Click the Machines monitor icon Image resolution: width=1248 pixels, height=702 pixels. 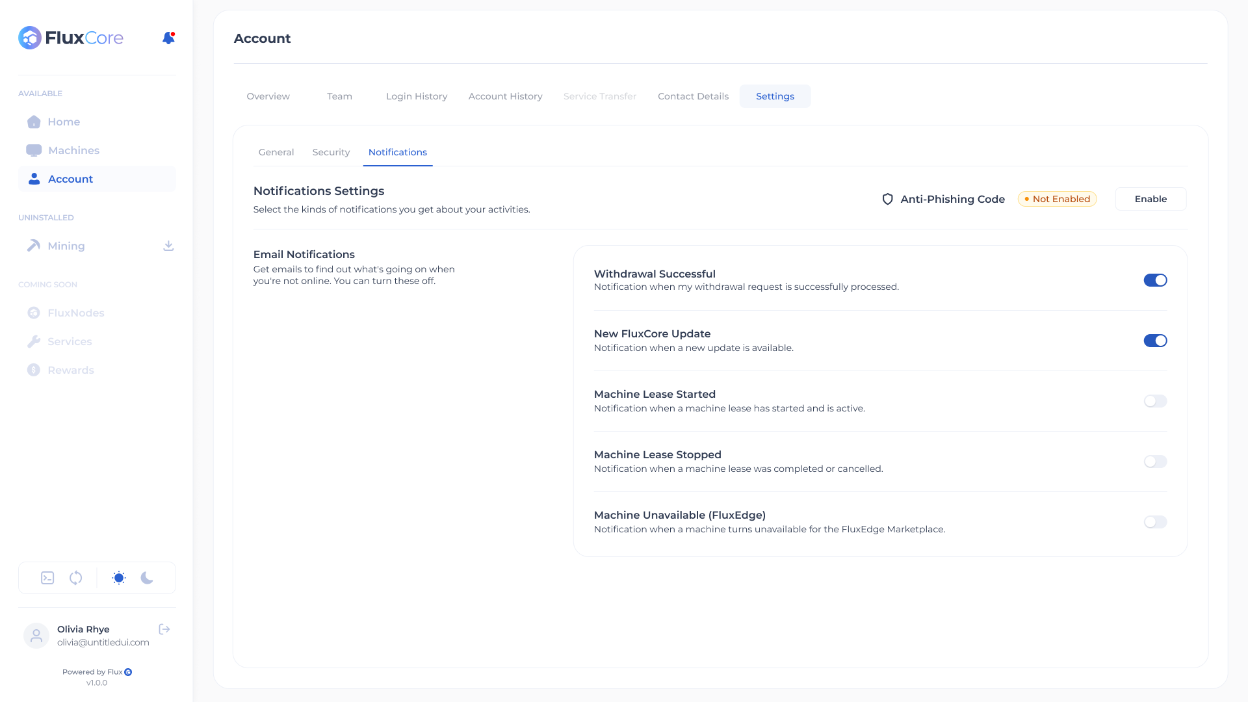coord(34,150)
